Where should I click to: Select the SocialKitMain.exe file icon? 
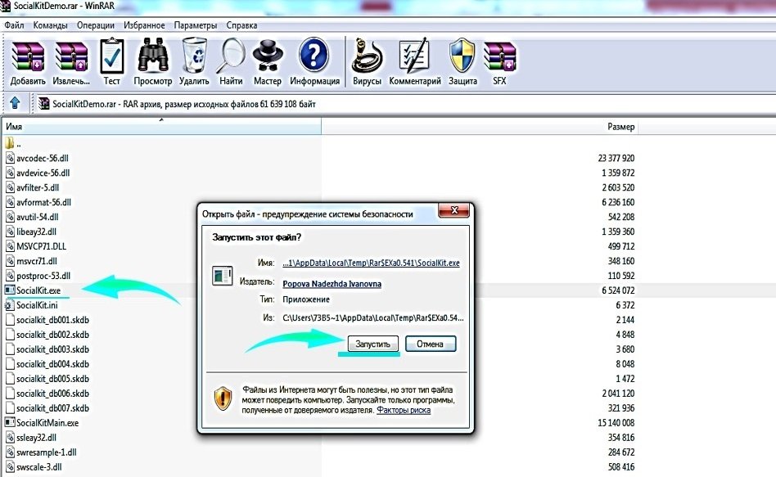[10, 422]
